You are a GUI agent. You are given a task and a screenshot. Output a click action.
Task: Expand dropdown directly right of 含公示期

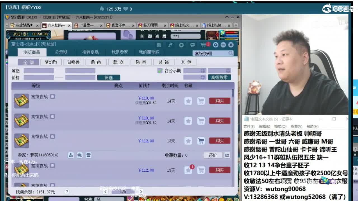pyautogui.click(x=195, y=71)
